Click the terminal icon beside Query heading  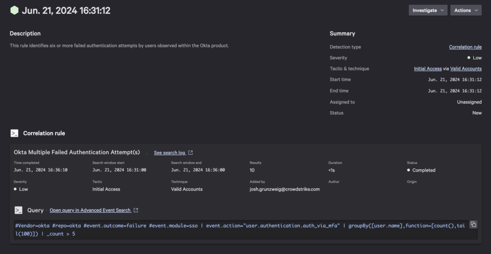point(19,210)
